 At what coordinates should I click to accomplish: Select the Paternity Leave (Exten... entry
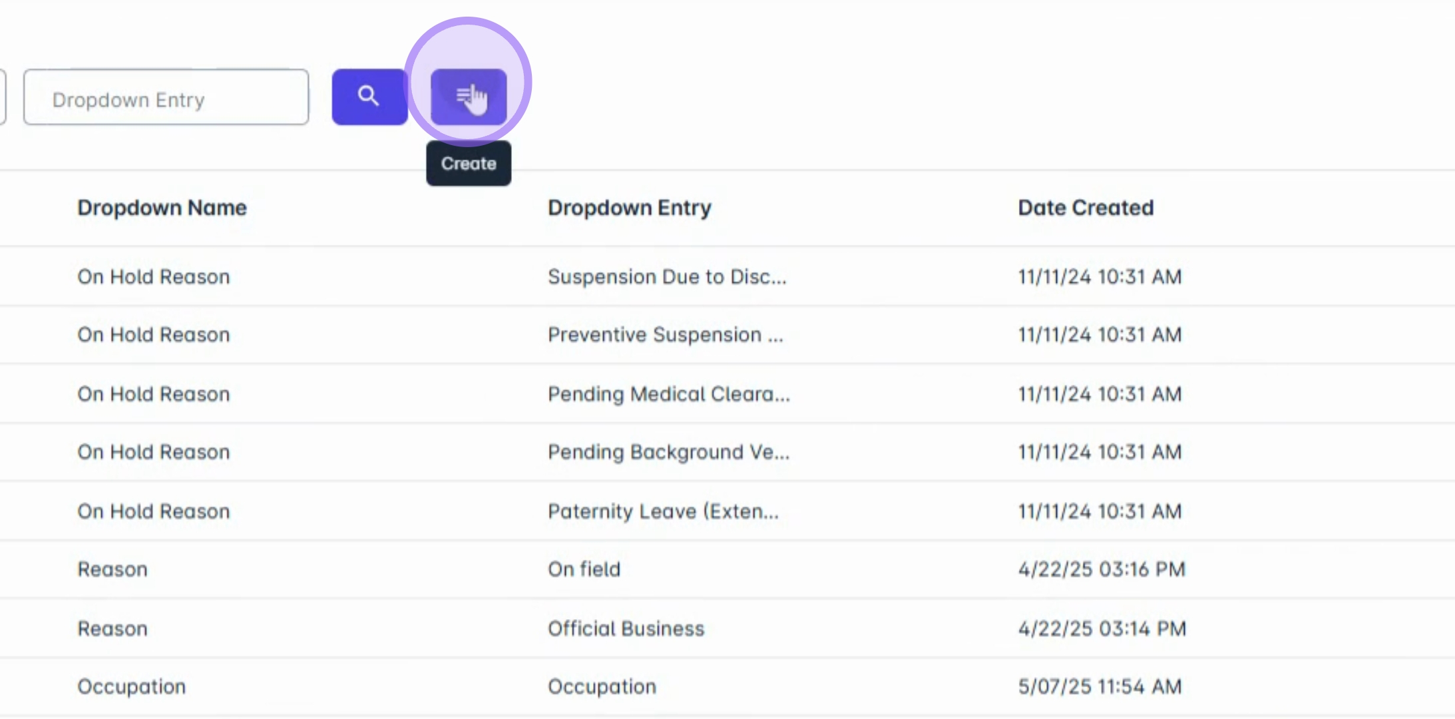tap(663, 511)
